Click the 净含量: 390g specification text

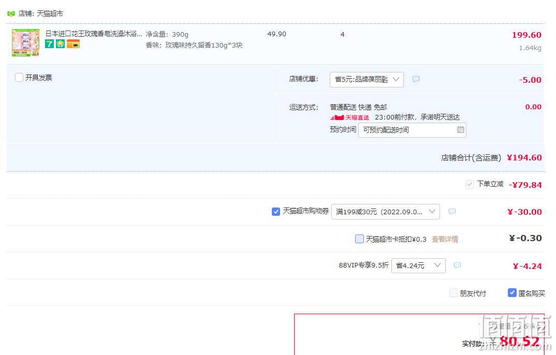pos(167,34)
